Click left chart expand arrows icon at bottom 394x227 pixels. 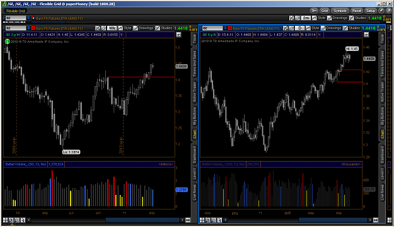(x=188, y=220)
